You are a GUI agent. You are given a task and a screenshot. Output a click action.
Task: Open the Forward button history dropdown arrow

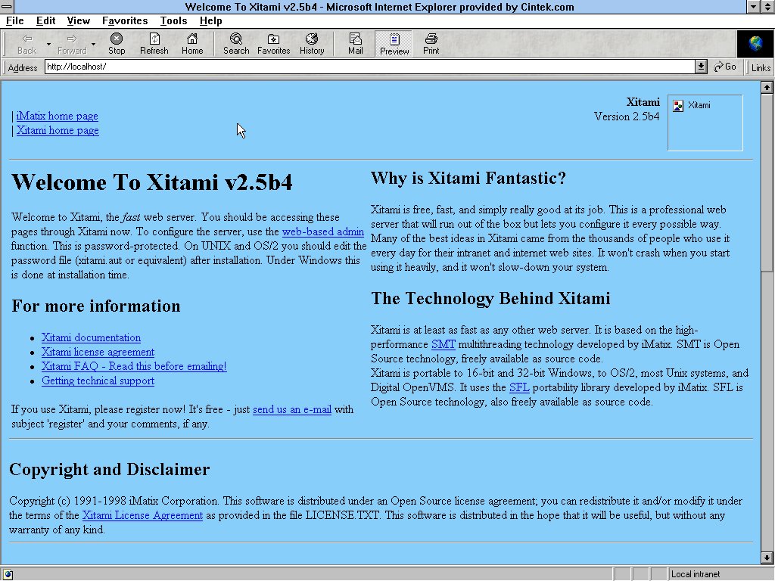(x=94, y=44)
